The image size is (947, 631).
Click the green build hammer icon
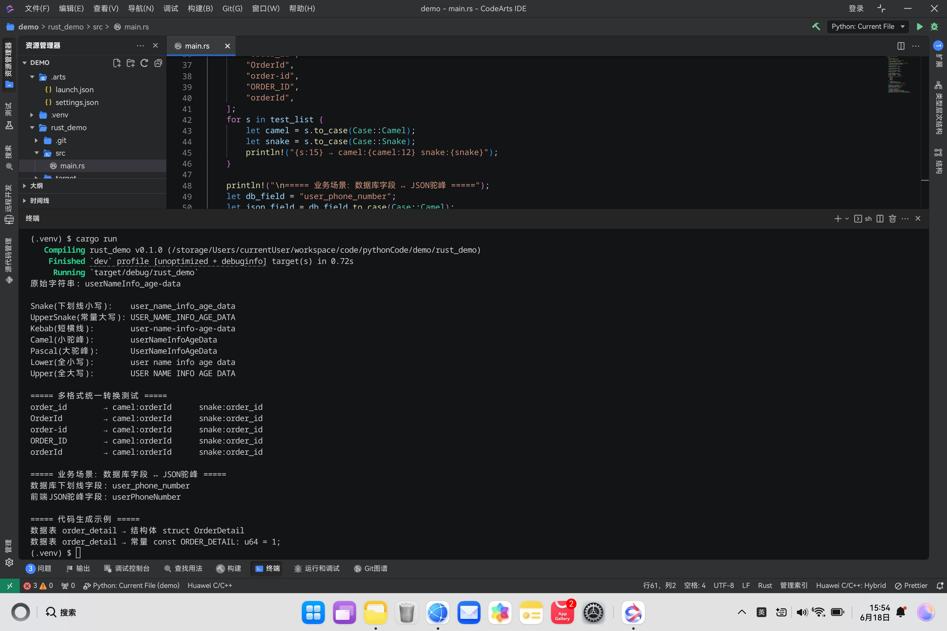[x=816, y=27]
